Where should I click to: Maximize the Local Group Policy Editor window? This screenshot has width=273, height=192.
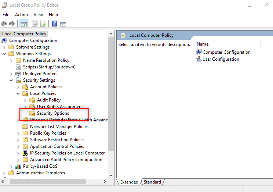click(250, 5)
